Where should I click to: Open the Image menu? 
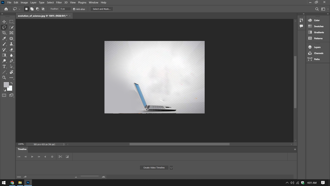click(24, 2)
